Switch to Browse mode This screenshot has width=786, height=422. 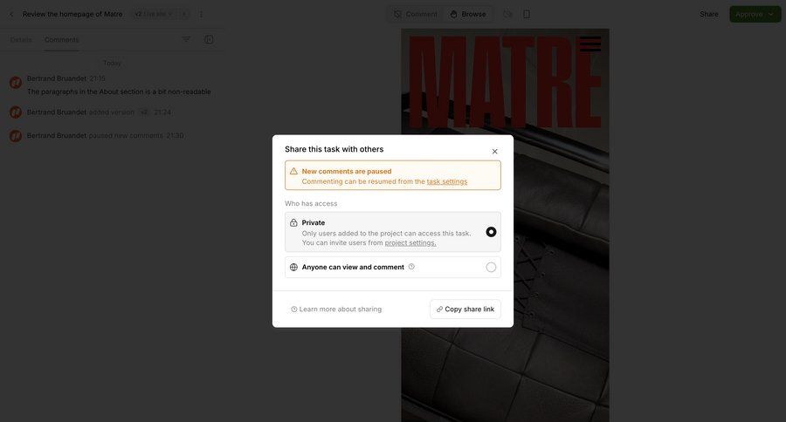467,14
